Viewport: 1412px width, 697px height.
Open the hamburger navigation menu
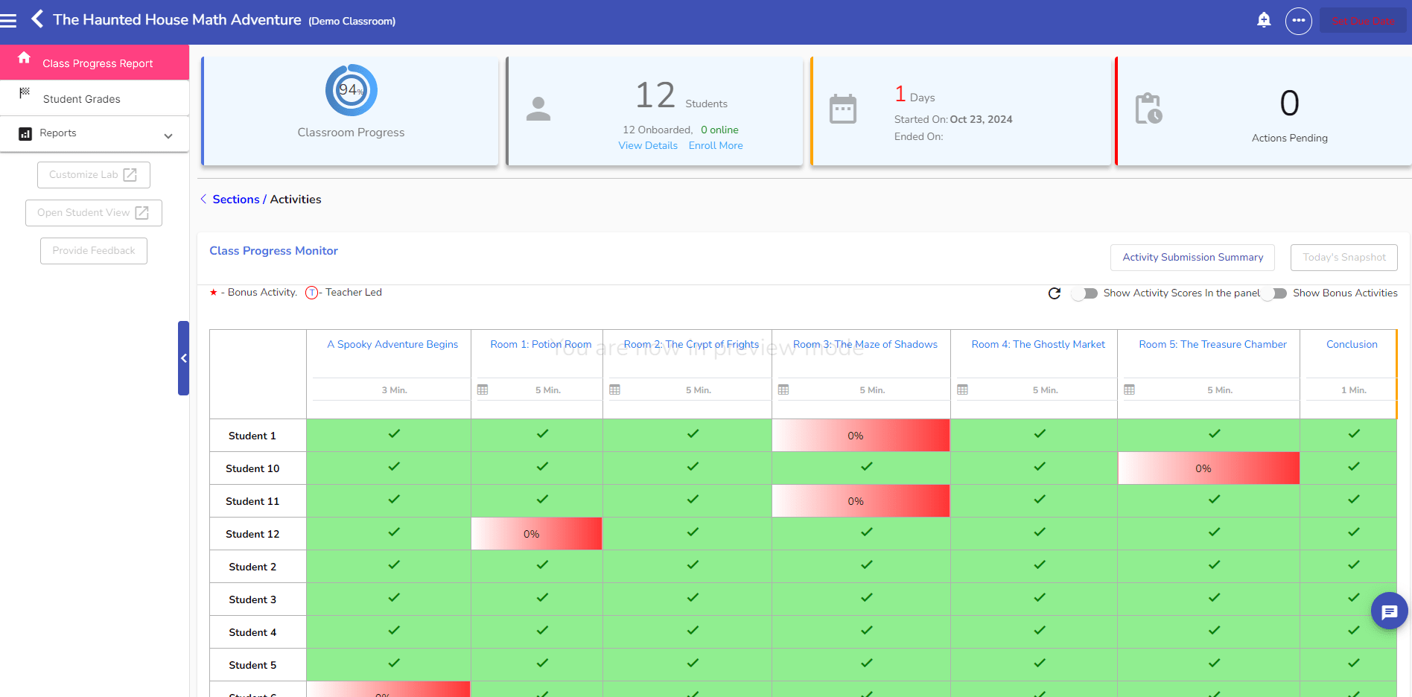pyautogui.click(x=10, y=19)
